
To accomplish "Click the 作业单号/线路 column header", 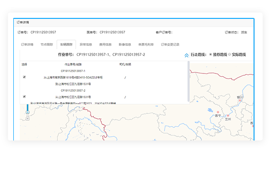I will [x=73, y=64].
